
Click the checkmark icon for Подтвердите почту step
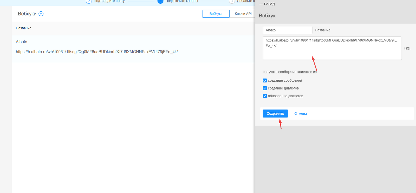point(89,1)
